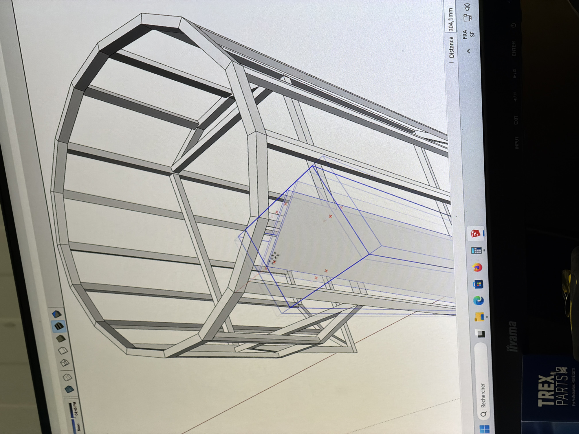Toggle Back Edges display style

coord(67,377)
